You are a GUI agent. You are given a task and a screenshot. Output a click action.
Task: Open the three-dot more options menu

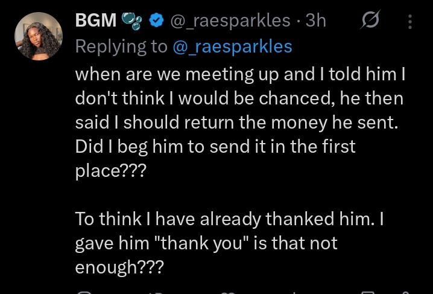pyautogui.click(x=410, y=22)
